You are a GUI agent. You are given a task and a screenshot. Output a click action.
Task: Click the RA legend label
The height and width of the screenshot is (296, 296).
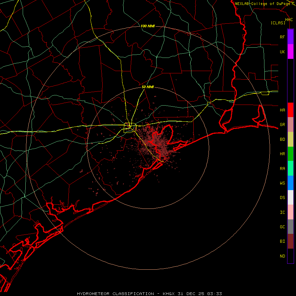[282, 169]
